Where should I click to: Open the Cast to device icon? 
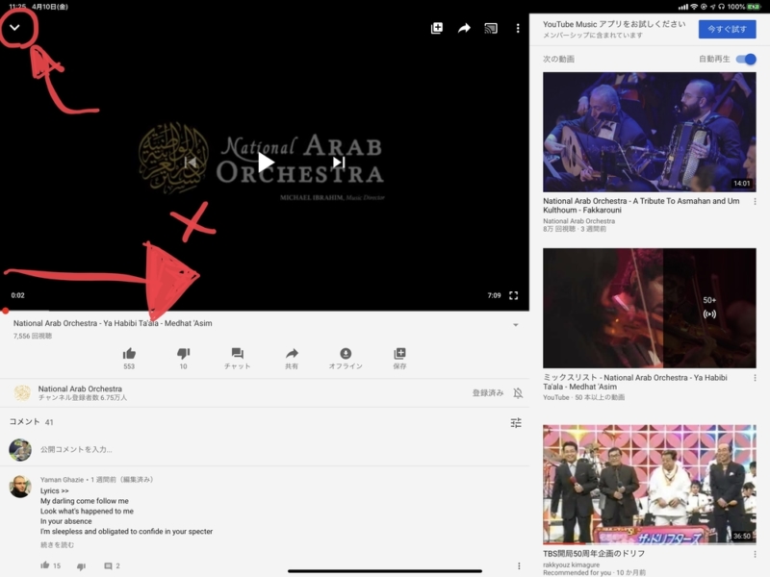pyautogui.click(x=491, y=28)
